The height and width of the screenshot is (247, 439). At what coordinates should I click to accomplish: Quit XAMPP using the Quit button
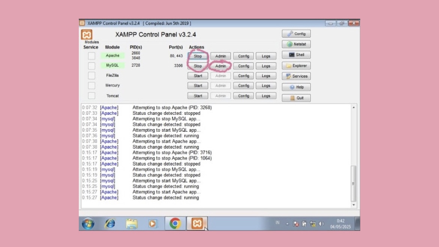coord(296,98)
